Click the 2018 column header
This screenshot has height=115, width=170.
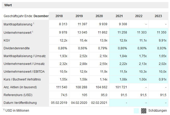pos(59,16)
